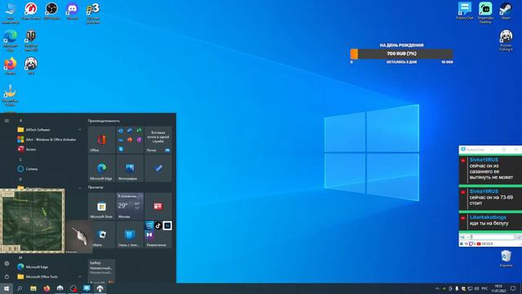This screenshot has width=522, height=294.
Task: Open the This PC desktop icon
Action: (x=11, y=13)
